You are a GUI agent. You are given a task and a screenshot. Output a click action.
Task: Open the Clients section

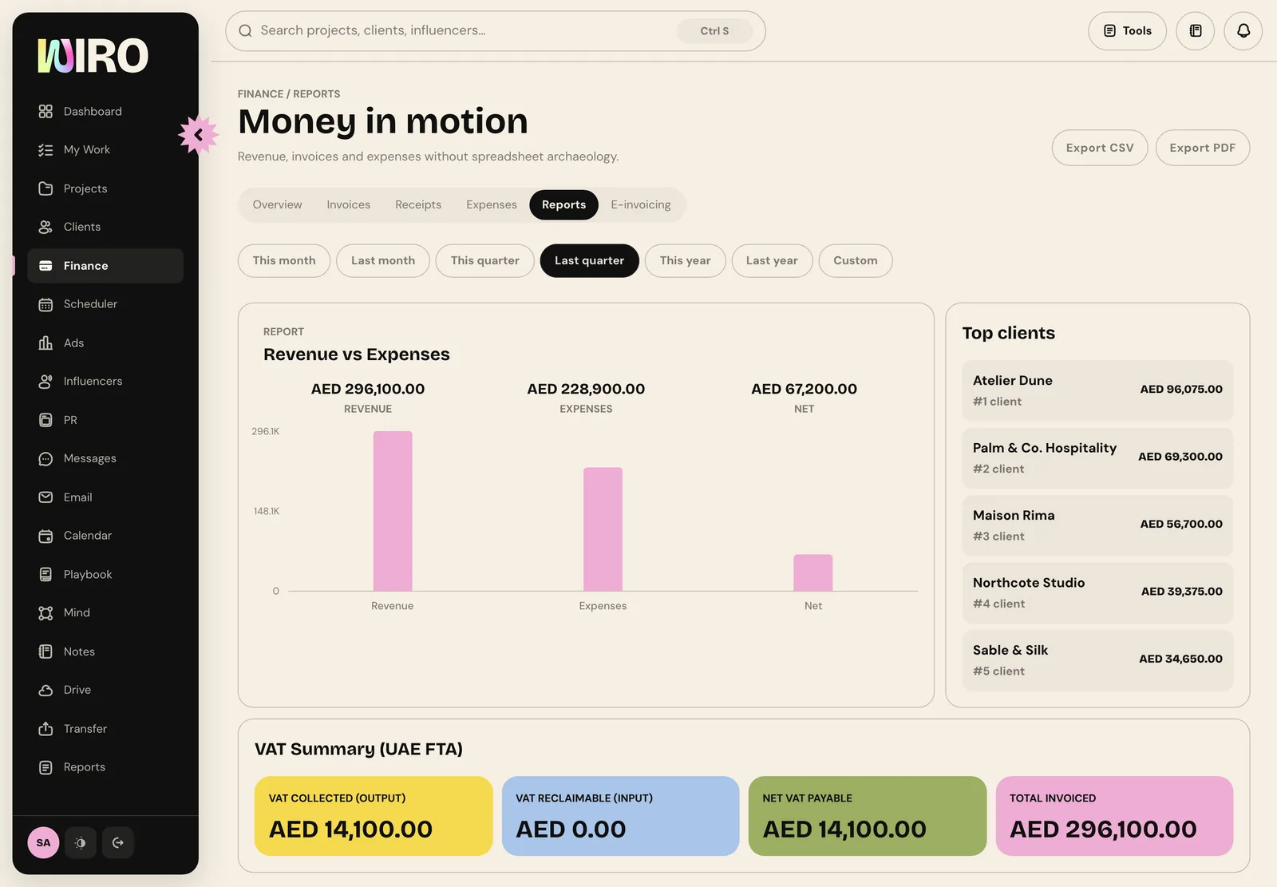click(x=105, y=227)
